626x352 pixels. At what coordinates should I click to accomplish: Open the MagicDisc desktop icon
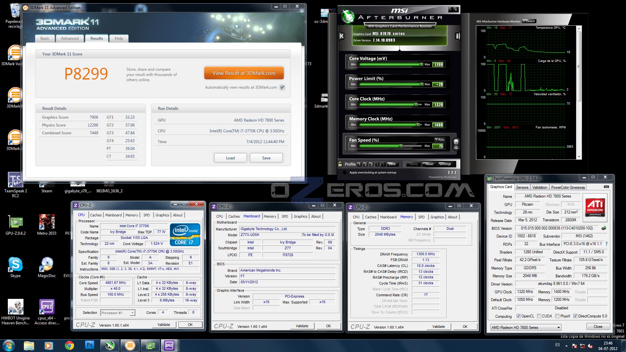(x=47, y=267)
